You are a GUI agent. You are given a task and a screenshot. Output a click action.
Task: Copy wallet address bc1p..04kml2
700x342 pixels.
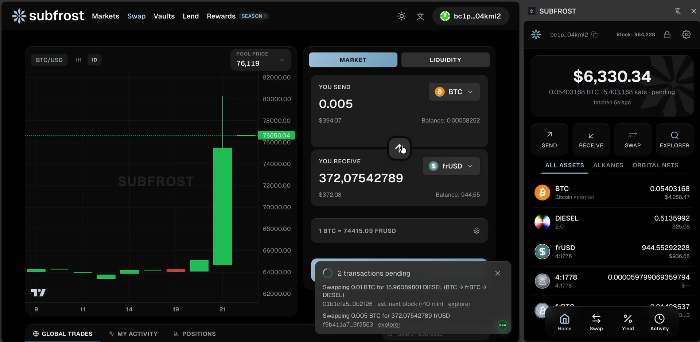(595, 35)
